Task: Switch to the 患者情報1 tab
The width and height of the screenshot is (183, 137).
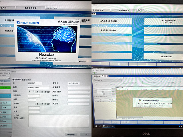Action: pos(17,80)
